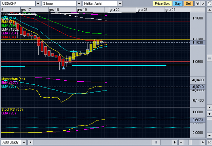Click the 0,0000 StochRSI axis value
The image size is (212, 146).
[x=198, y=133]
